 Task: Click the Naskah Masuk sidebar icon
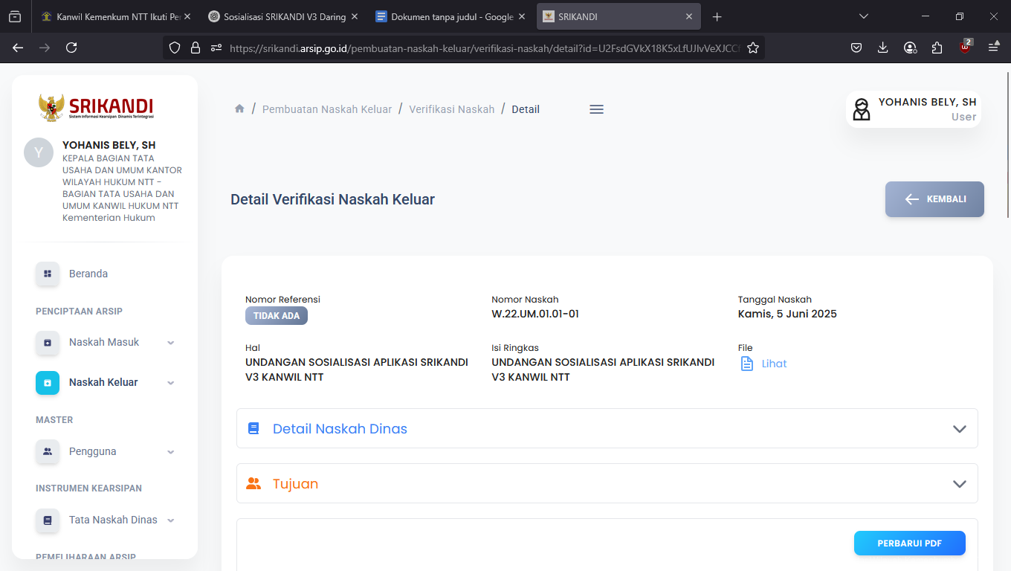pos(48,343)
